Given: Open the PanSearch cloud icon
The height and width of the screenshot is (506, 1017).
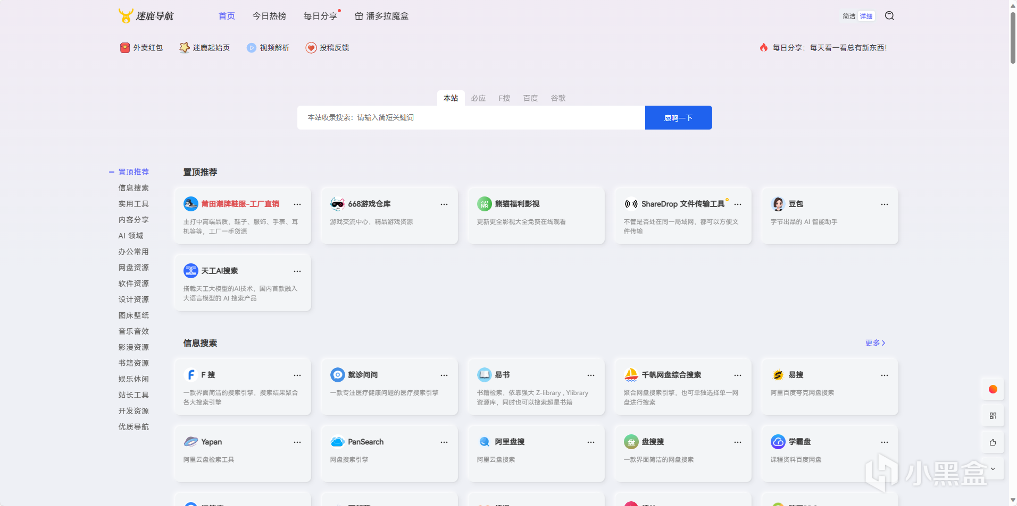Looking at the screenshot, I should (x=338, y=442).
